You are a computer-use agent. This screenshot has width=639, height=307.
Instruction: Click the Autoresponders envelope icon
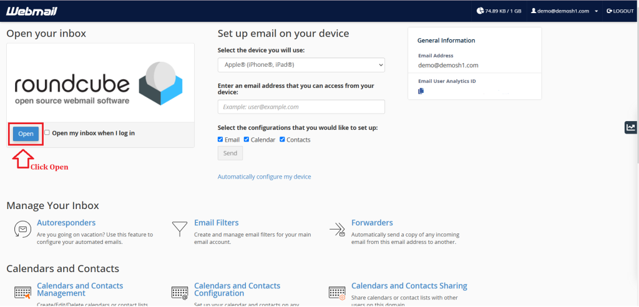(x=22, y=229)
